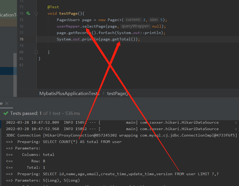This screenshot has width=239, height=186.
Task: Click the 'size:' parameter hint on line 75
Action: (154, 20)
